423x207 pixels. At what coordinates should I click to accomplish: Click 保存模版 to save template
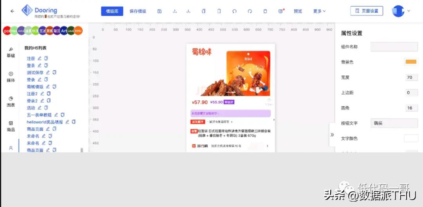[x=138, y=11]
